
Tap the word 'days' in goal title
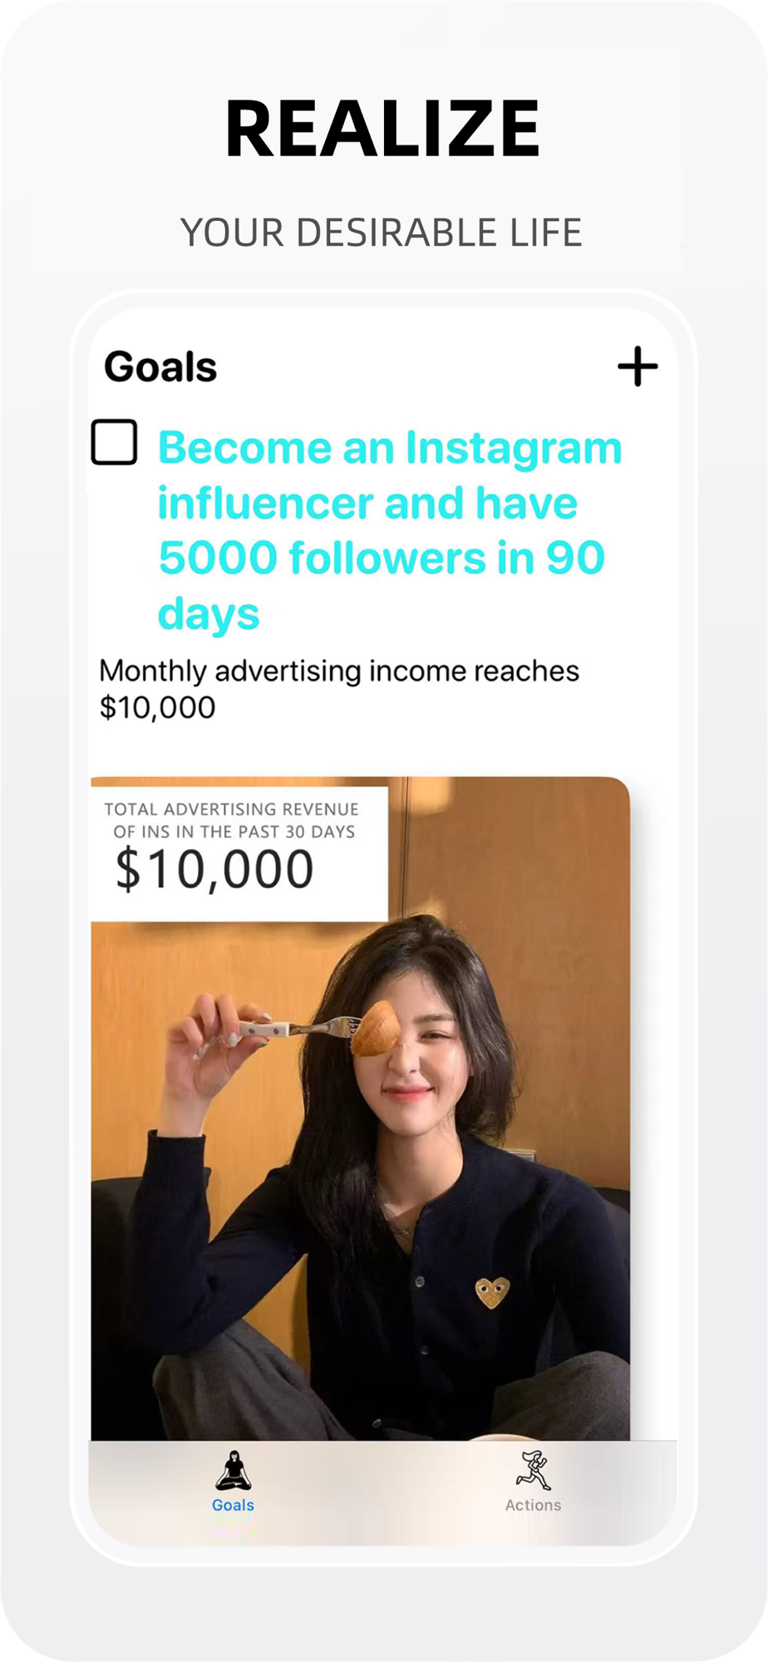point(209,614)
